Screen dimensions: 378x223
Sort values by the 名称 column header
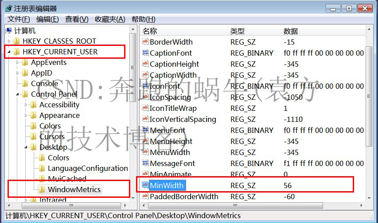tap(184, 31)
